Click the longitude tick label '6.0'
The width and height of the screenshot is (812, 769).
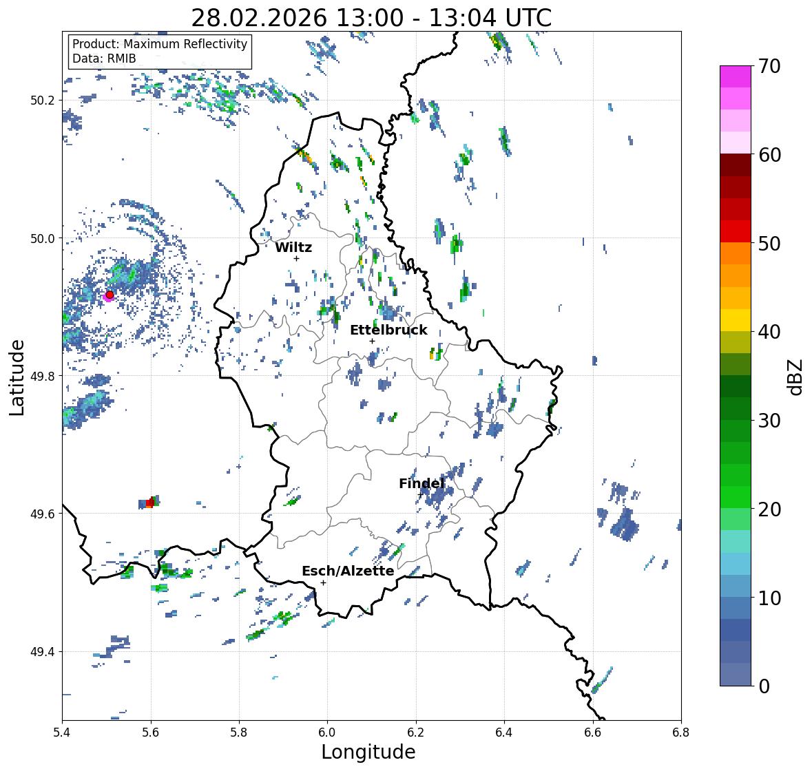(327, 733)
